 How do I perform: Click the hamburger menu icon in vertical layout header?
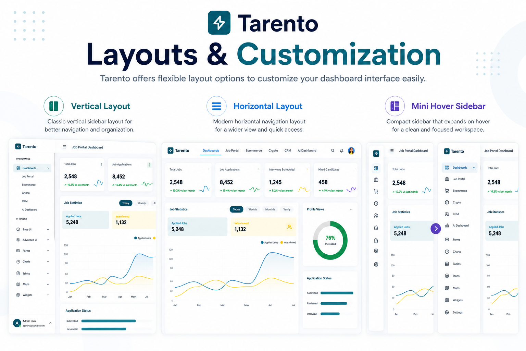click(x=64, y=147)
